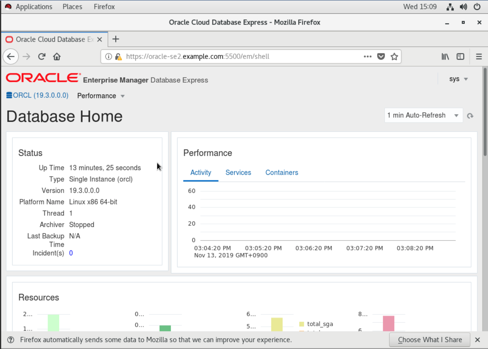
Task: Click the Platform Name value Linux x86 64-bit
Action: (x=93, y=202)
